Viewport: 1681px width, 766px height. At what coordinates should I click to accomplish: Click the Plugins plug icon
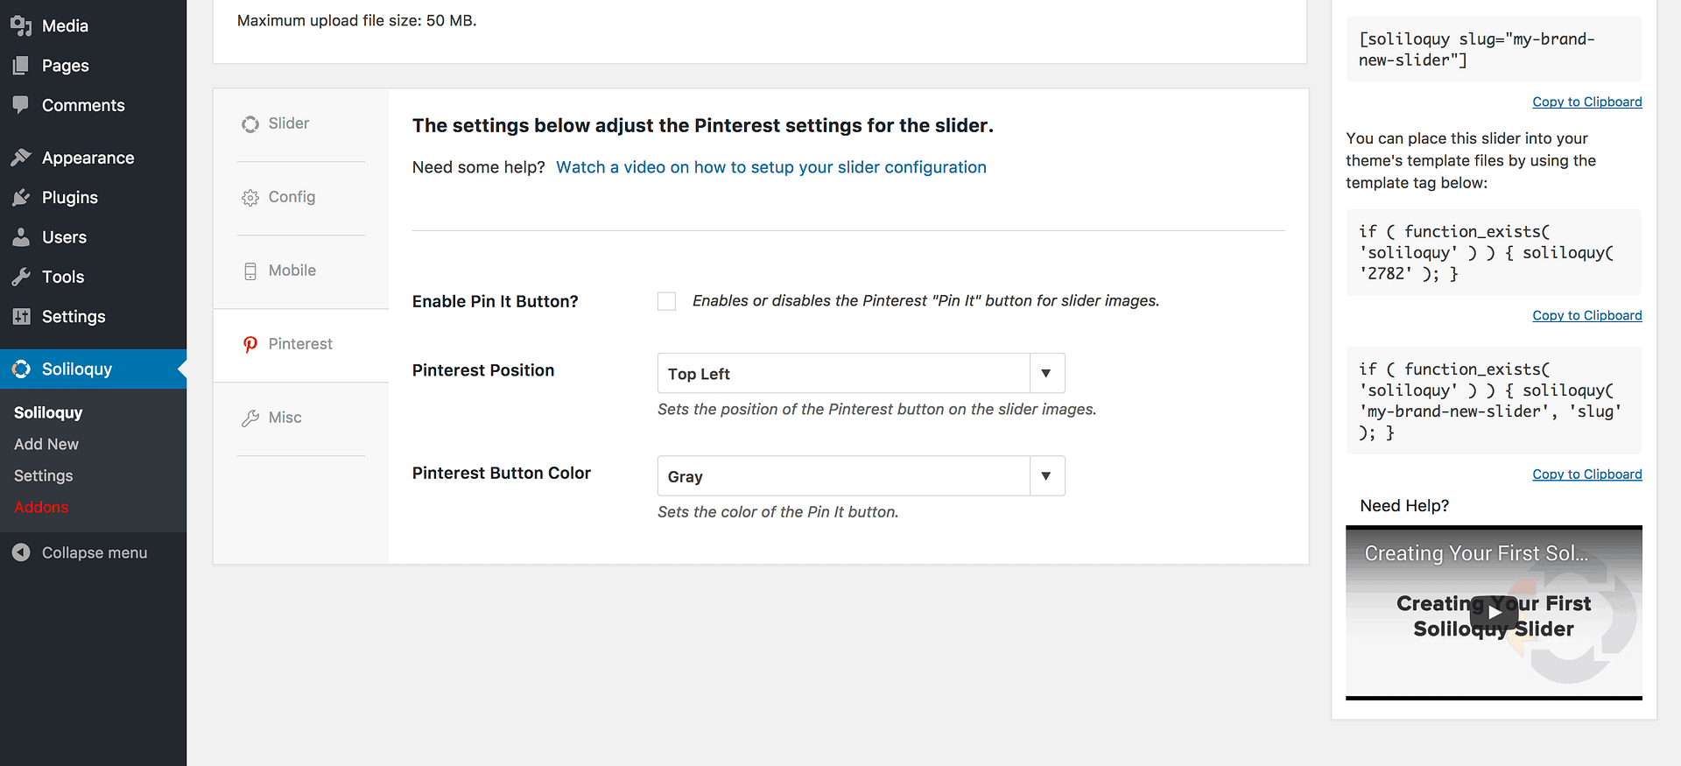click(x=22, y=198)
